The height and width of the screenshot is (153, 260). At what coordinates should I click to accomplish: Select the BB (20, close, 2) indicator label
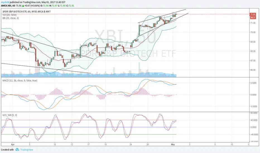click(x=11, y=18)
